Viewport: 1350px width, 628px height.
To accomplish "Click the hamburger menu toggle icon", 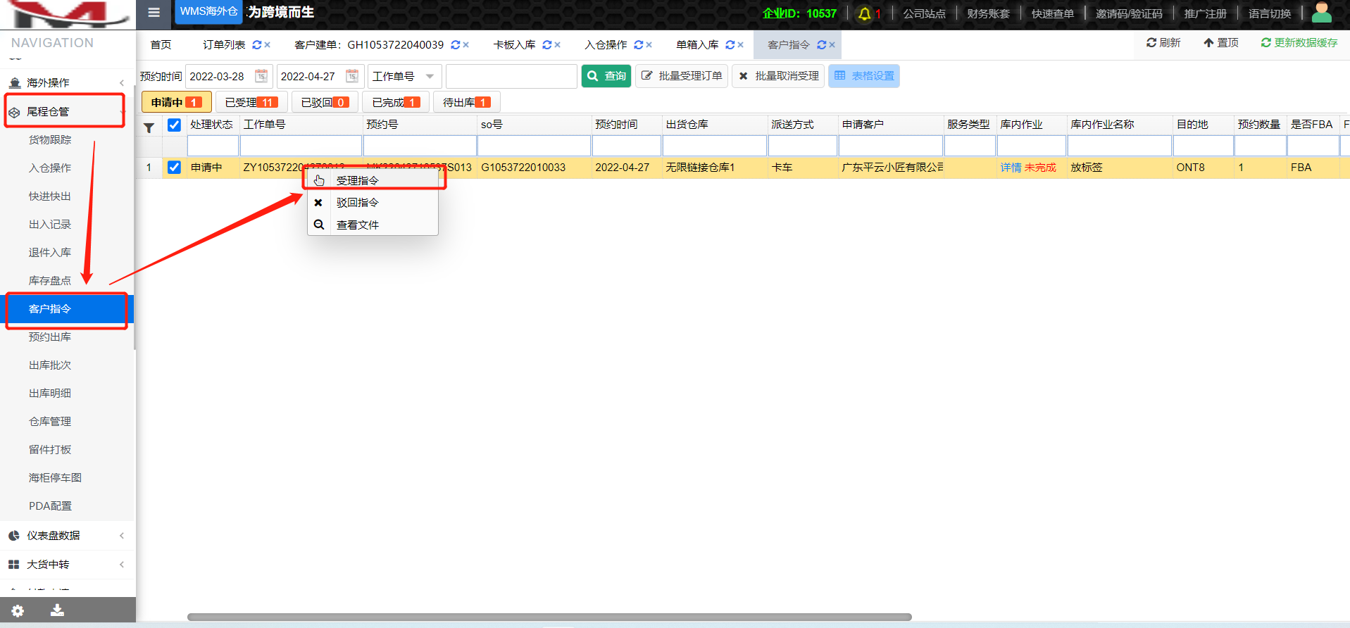I will point(154,13).
